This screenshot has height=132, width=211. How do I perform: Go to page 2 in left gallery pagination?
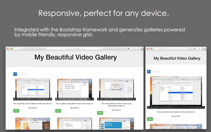click(18, 74)
